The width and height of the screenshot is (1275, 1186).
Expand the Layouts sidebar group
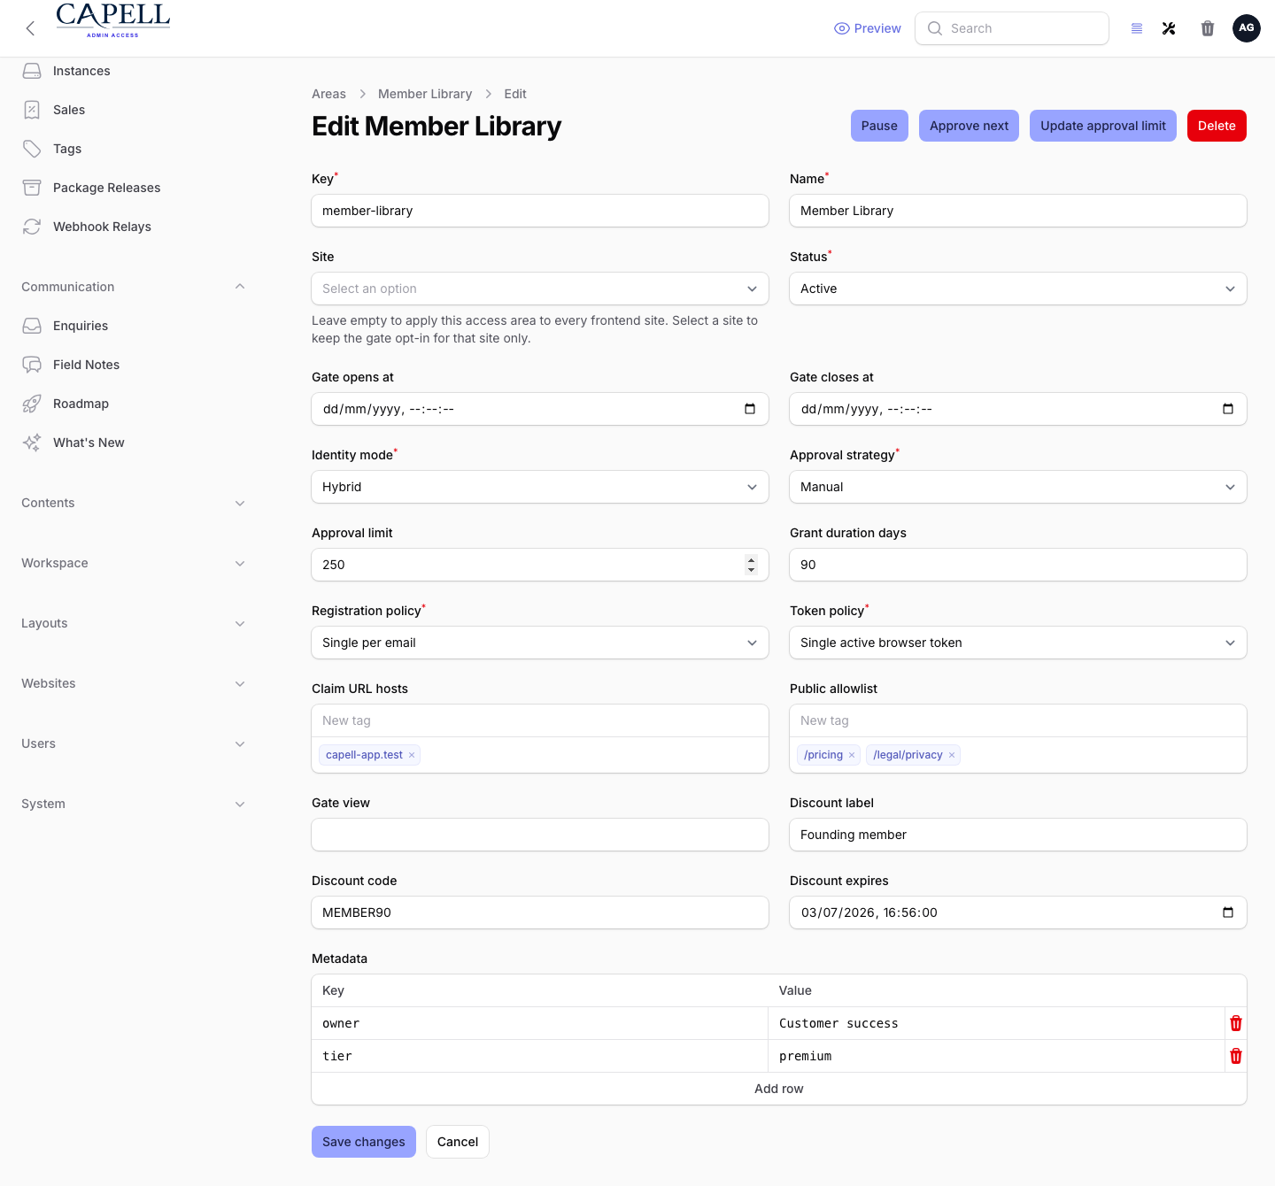pos(240,623)
